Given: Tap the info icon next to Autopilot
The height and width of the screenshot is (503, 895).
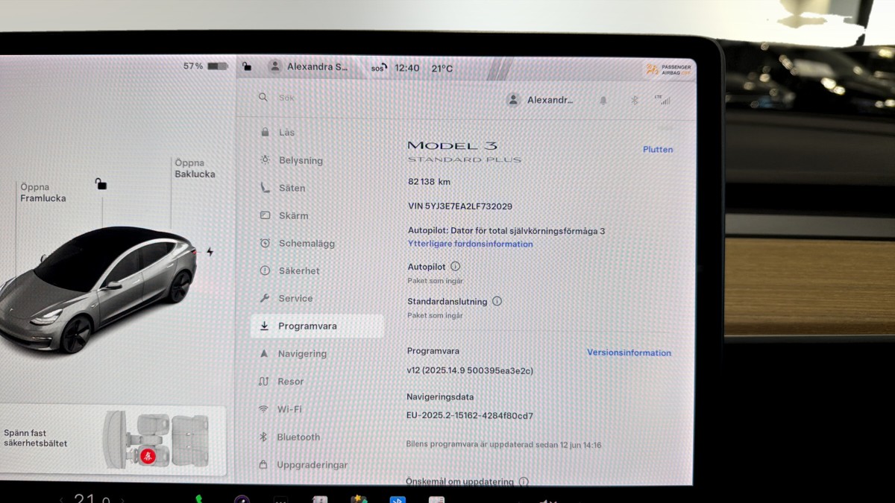Looking at the screenshot, I should tap(455, 266).
